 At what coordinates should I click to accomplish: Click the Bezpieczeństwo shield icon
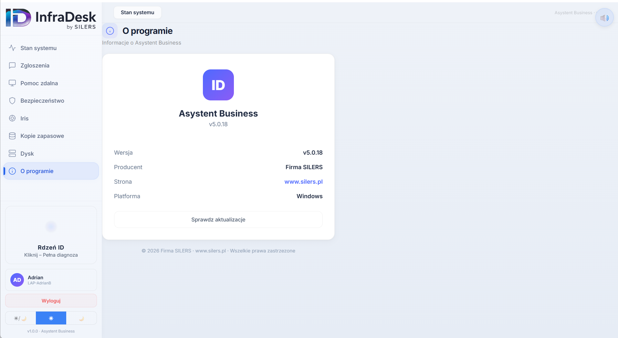12,101
